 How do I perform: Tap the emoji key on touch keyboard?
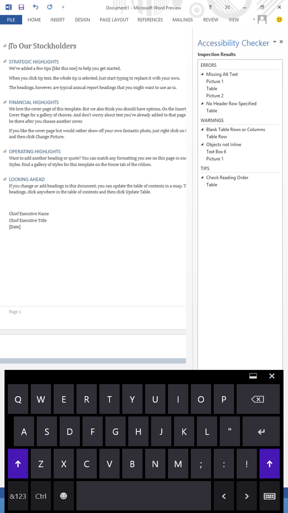point(64,496)
